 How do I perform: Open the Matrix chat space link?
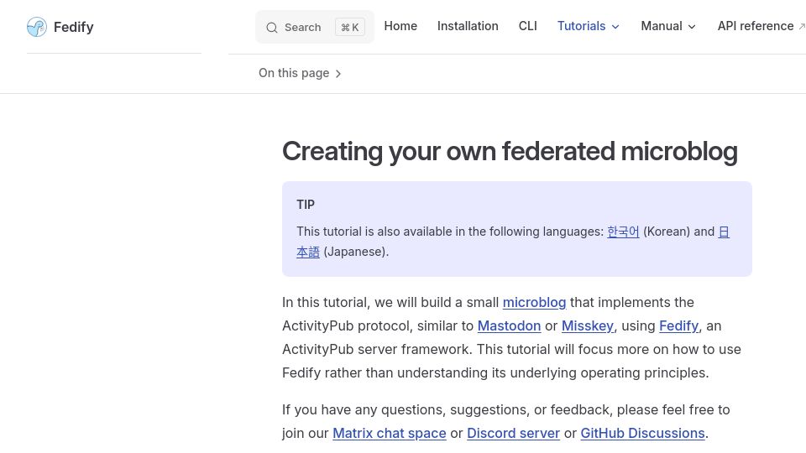coord(389,434)
